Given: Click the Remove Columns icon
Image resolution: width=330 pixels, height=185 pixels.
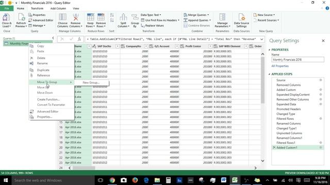Looking at the screenshot, I should (x=76, y=17).
